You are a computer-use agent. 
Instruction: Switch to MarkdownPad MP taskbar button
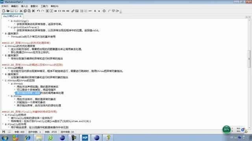[x=85, y=137]
